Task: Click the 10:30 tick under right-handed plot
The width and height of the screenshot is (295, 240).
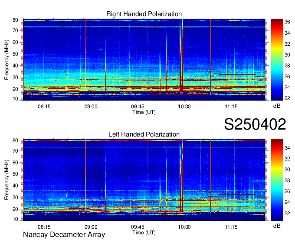Action: (x=184, y=107)
